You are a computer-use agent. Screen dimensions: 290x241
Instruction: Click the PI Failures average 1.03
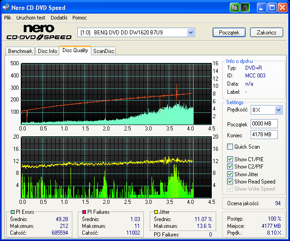point(135,219)
